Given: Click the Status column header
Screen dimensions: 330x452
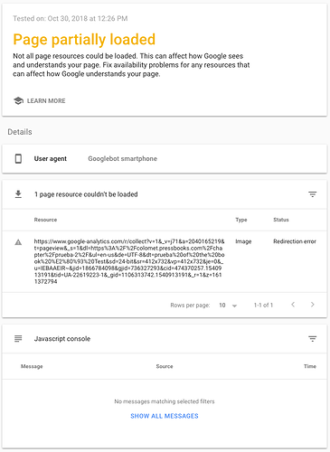Looking at the screenshot, I should 281,220.
